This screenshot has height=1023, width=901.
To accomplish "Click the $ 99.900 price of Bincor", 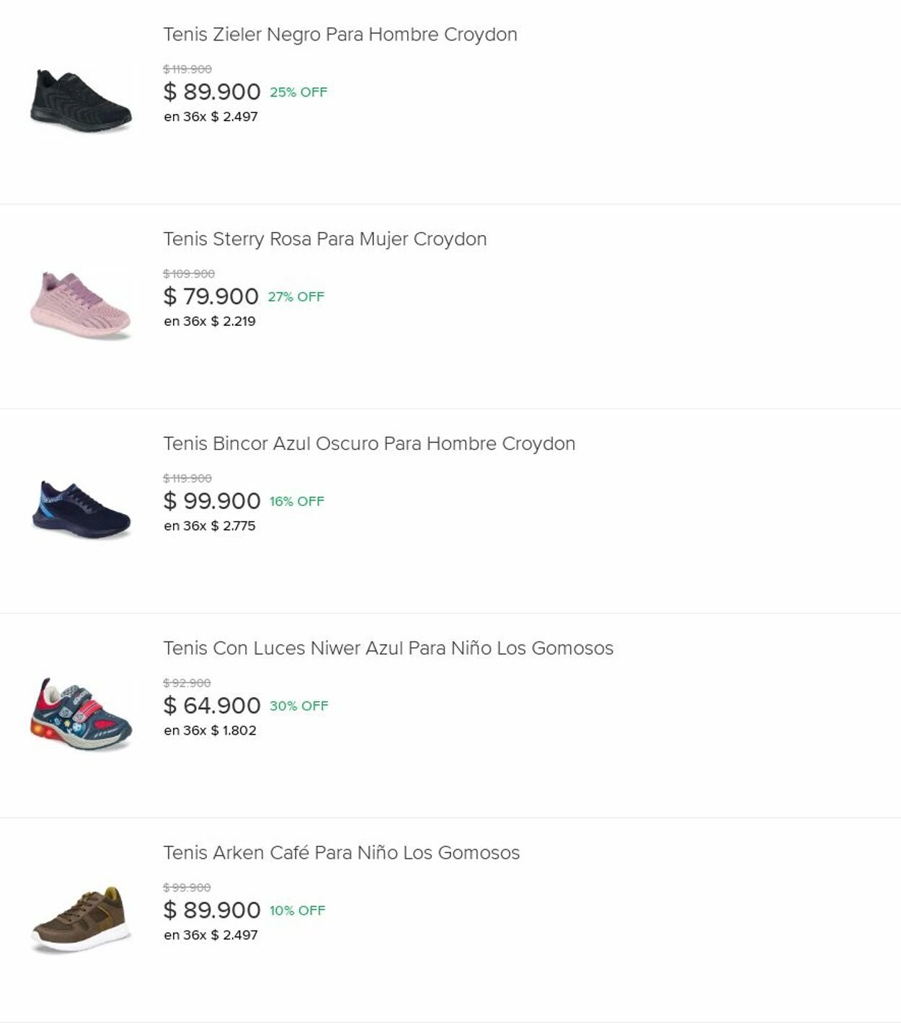I will point(211,501).
